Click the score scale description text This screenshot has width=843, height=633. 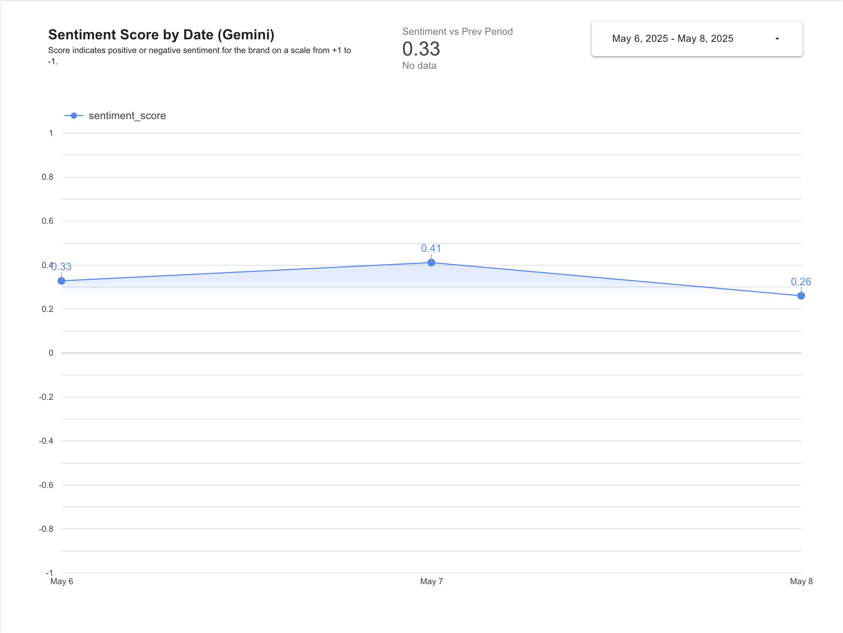pyautogui.click(x=199, y=51)
